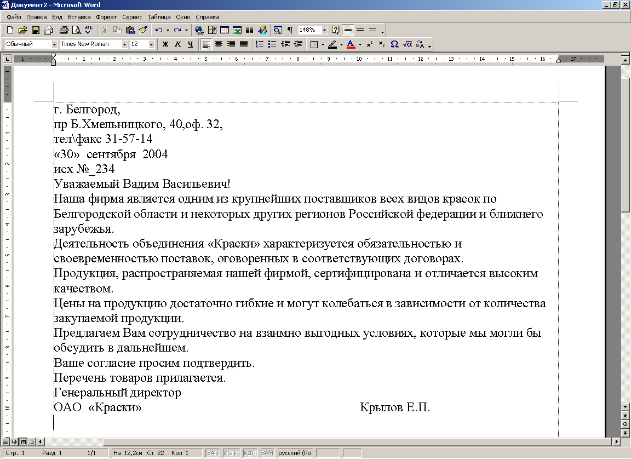
Task: Set 1.5 line spacing
Action: pos(360,30)
